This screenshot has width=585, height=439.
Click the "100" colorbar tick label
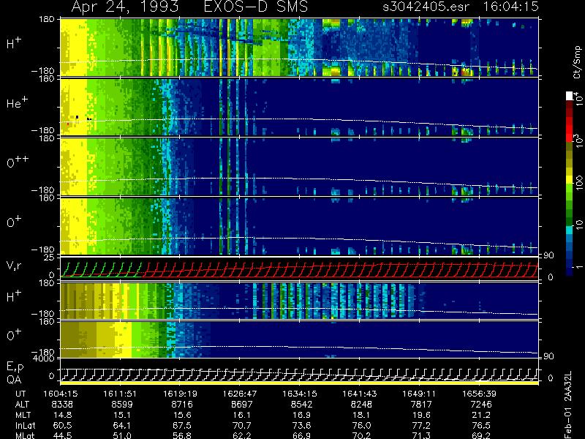point(578,184)
